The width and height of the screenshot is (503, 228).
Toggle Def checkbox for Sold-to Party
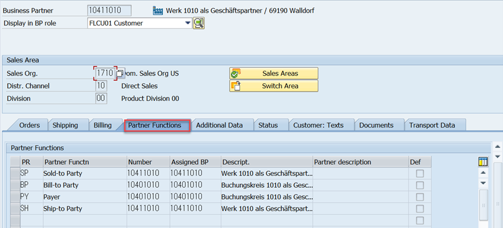tap(420, 174)
